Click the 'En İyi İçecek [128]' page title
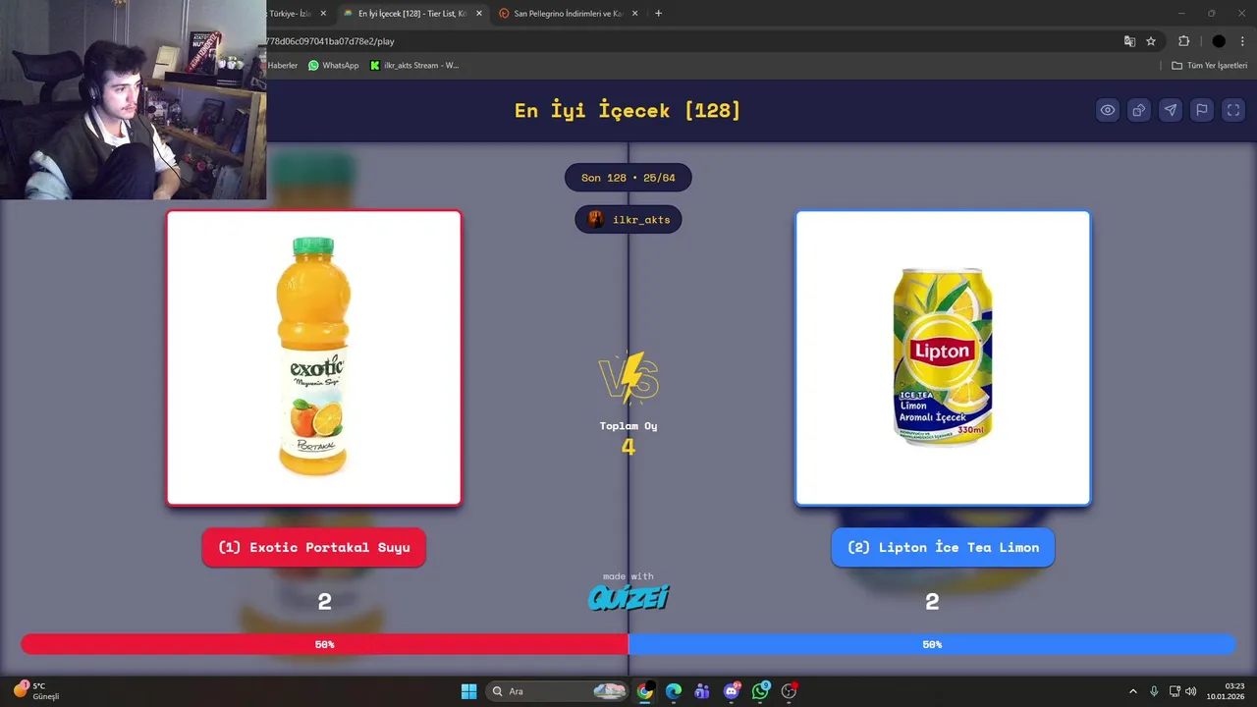Image resolution: width=1257 pixels, height=707 pixels. click(x=628, y=110)
